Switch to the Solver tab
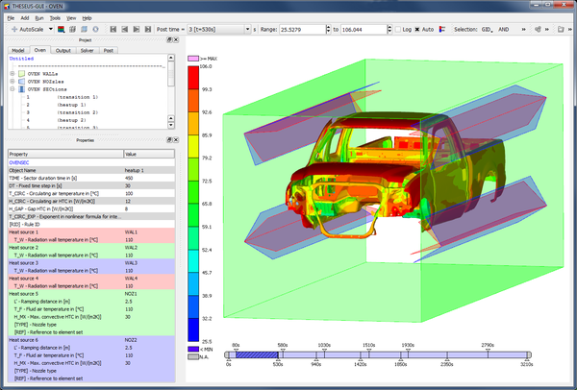 click(x=88, y=49)
